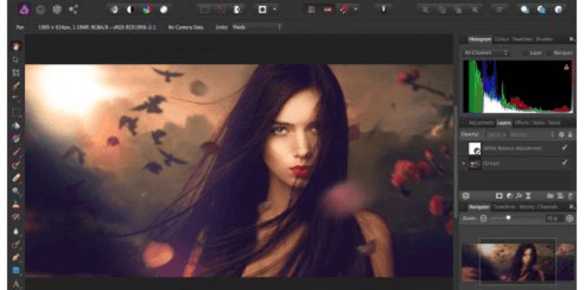Screen dimensions: 585x290
Task: Select the Hand view tool
Action: click(x=16, y=46)
